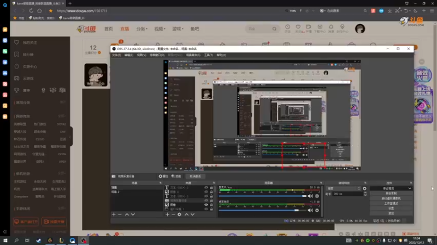Open Properties for the selected OBS source
The height and width of the screenshot is (245, 437).
(x=163, y=176)
